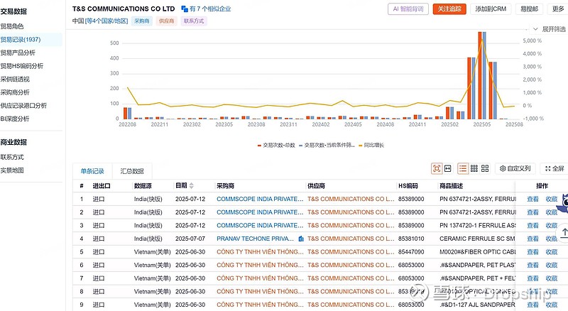Open COMMSCOPE INDIA PRIVATE buyer in row 1
Viewport: 568px width, 311px height.
pos(260,199)
